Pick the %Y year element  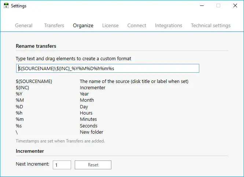click(x=19, y=94)
